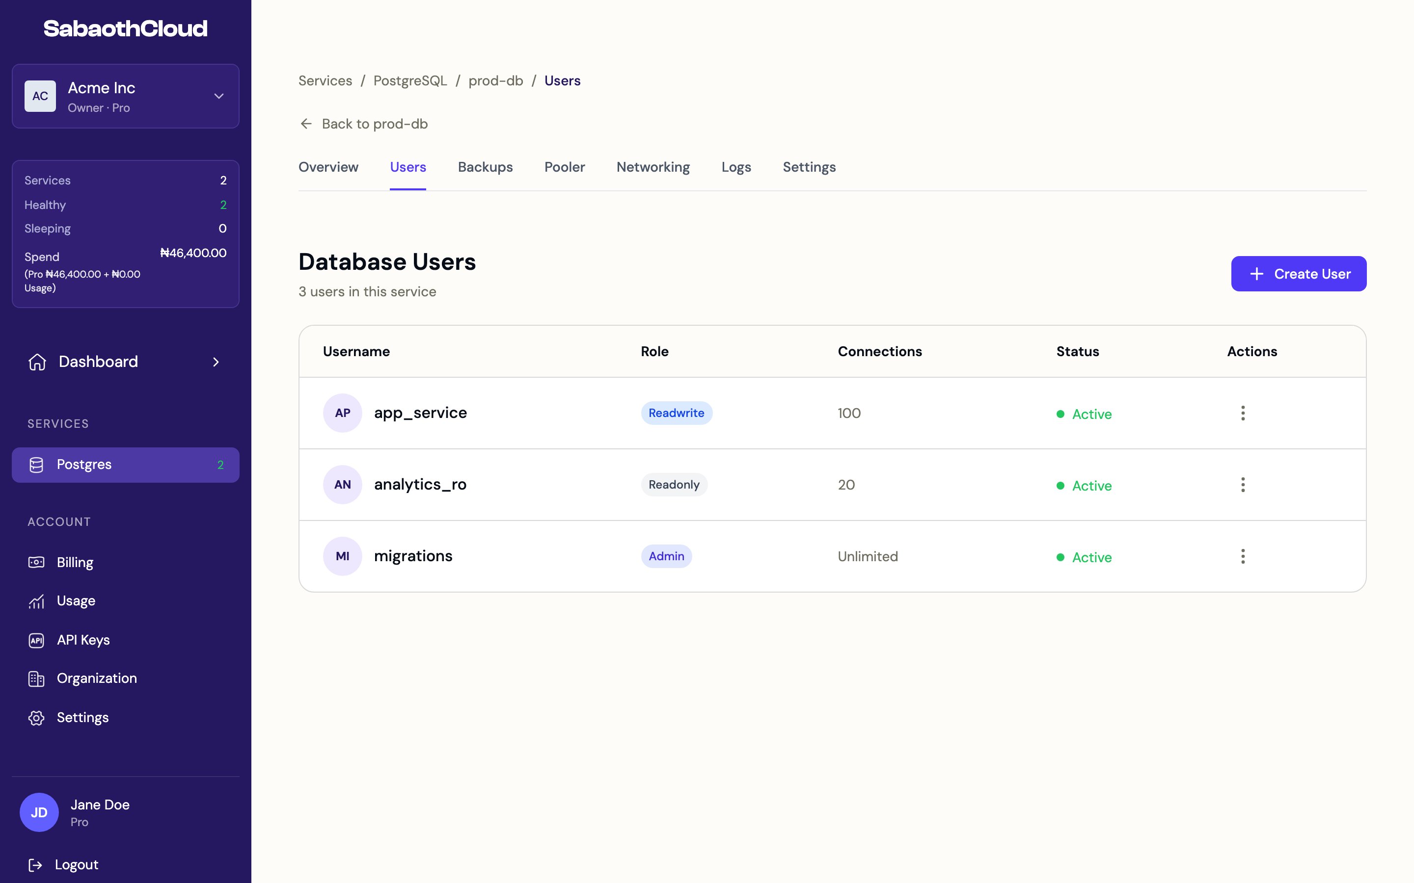Click PostgreSQL in the breadcrumb
Image resolution: width=1414 pixels, height=883 pixels.
pos(410,80)
